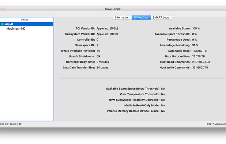Click the Available Spare value 100 %

(x=196, y=29)
